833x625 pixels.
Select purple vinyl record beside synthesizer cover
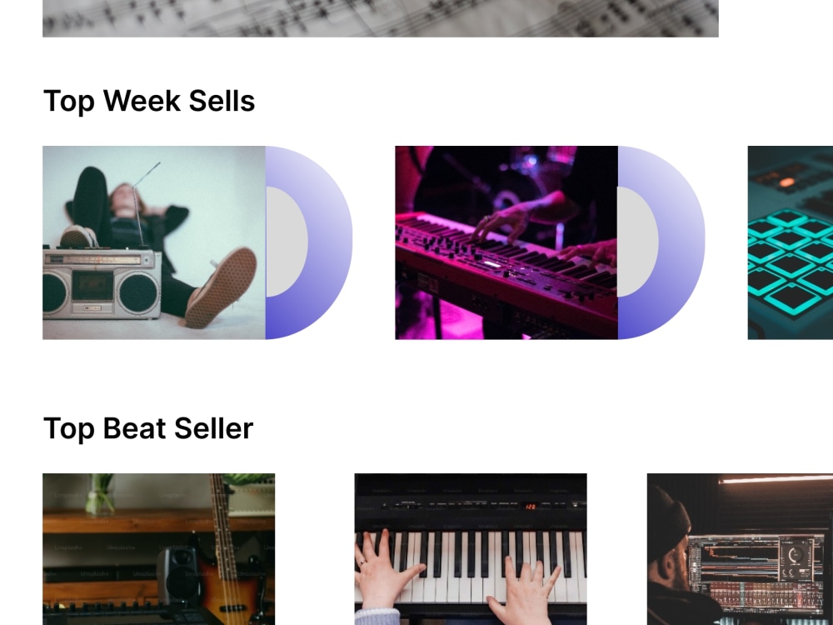pos(661,242)
